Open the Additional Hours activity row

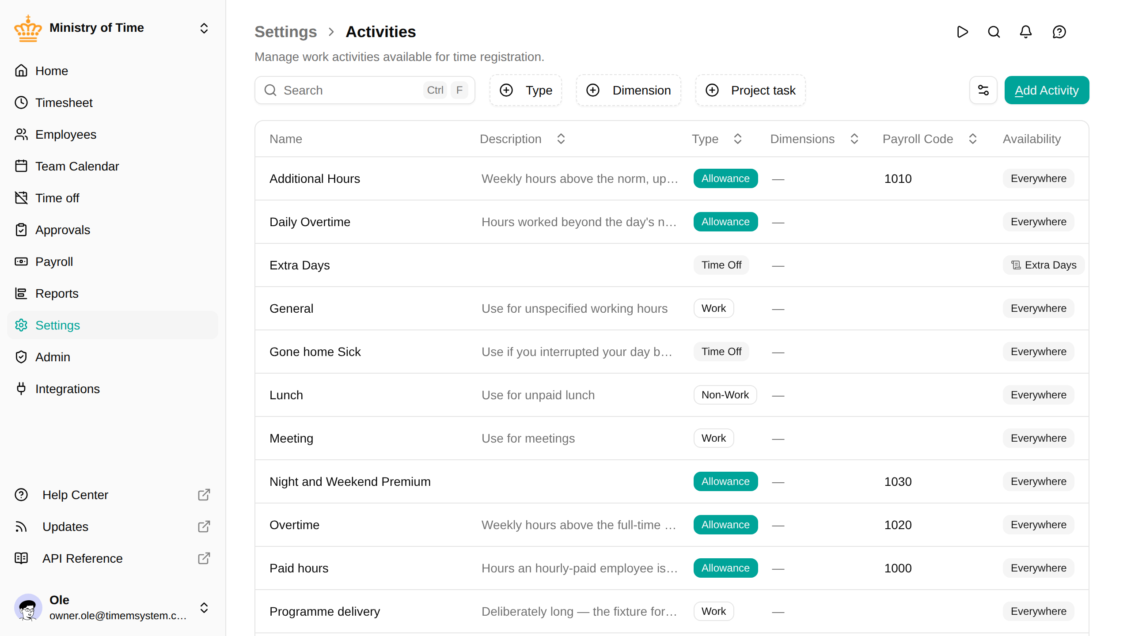coord(672,178)
